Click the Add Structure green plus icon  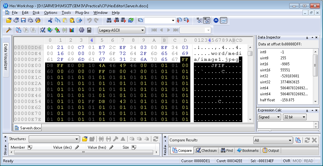(x=57, y=30)
